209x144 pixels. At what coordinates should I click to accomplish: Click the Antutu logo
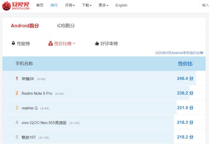click(x=16, y=6)
